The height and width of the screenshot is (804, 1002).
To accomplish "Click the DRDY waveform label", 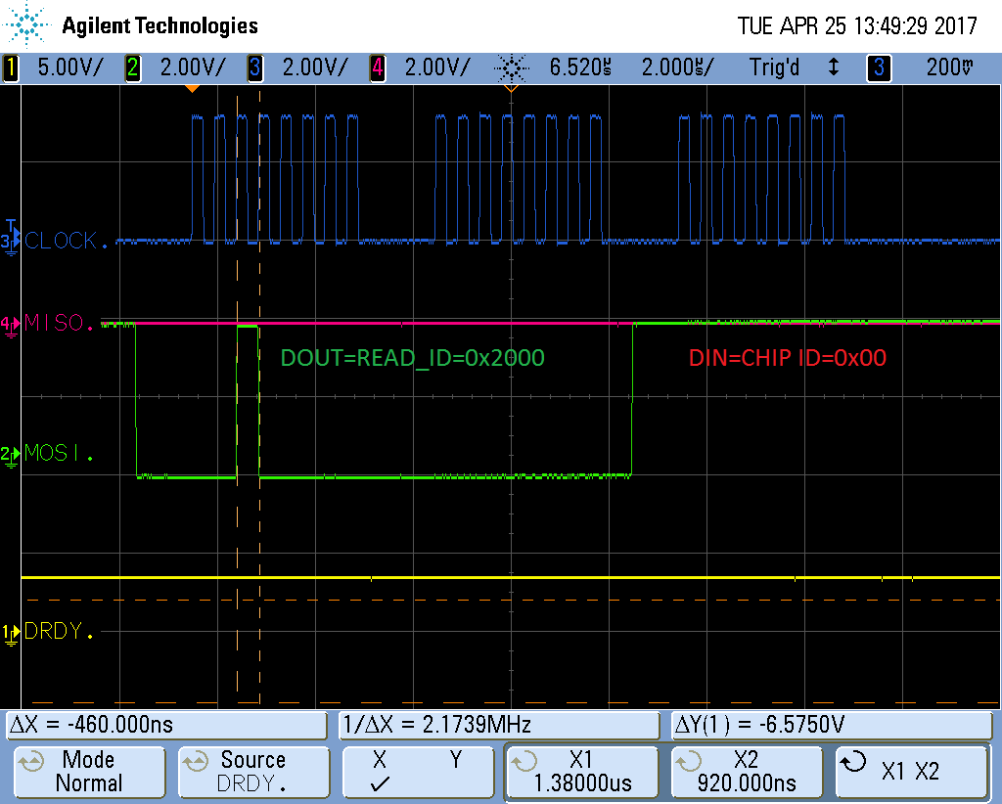I will (58, 631).
